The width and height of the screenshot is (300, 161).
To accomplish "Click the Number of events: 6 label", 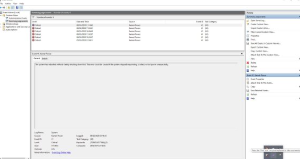I will click(x=45, y=17).
